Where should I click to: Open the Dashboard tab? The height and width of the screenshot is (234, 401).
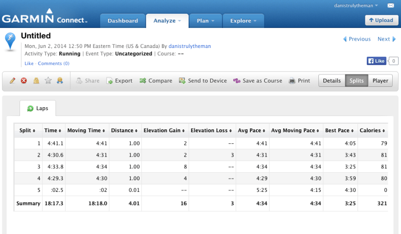coord(123,21)
